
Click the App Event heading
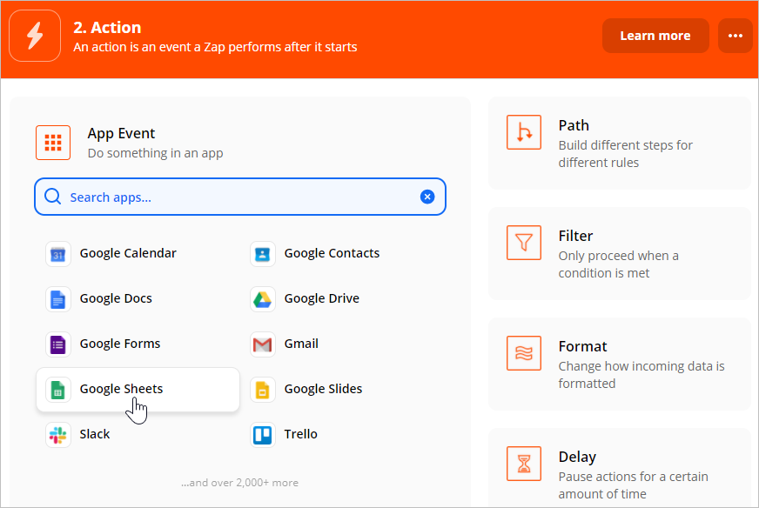click(122, 134)
